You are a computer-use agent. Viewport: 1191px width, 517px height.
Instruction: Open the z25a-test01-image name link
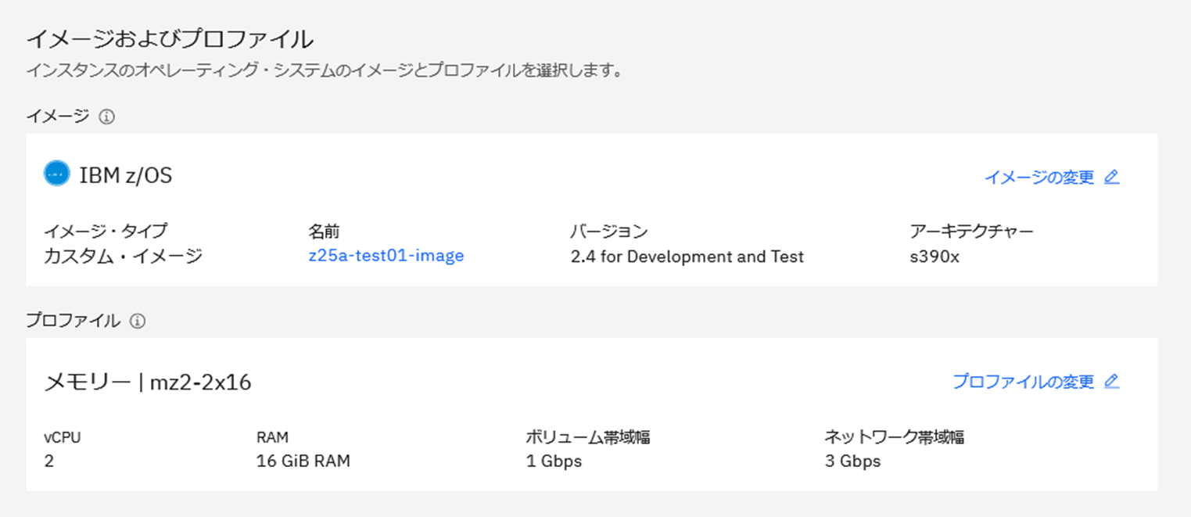386,256
